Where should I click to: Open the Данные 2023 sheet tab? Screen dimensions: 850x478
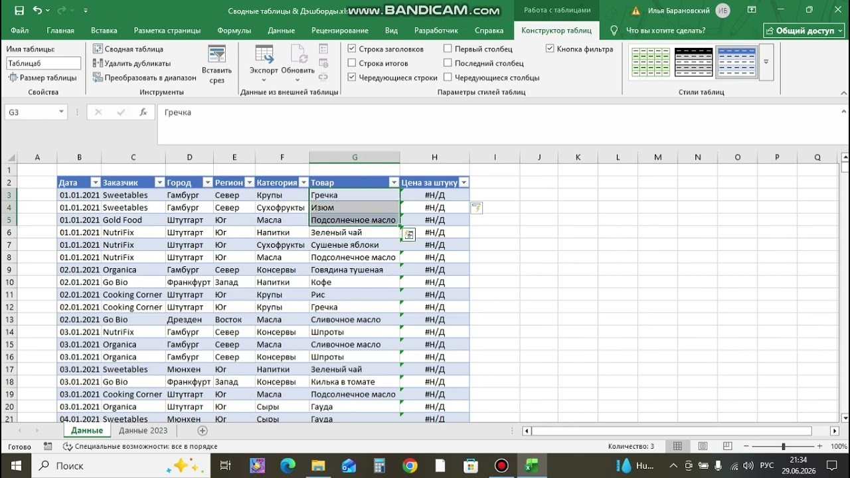(x=143, y=431)
